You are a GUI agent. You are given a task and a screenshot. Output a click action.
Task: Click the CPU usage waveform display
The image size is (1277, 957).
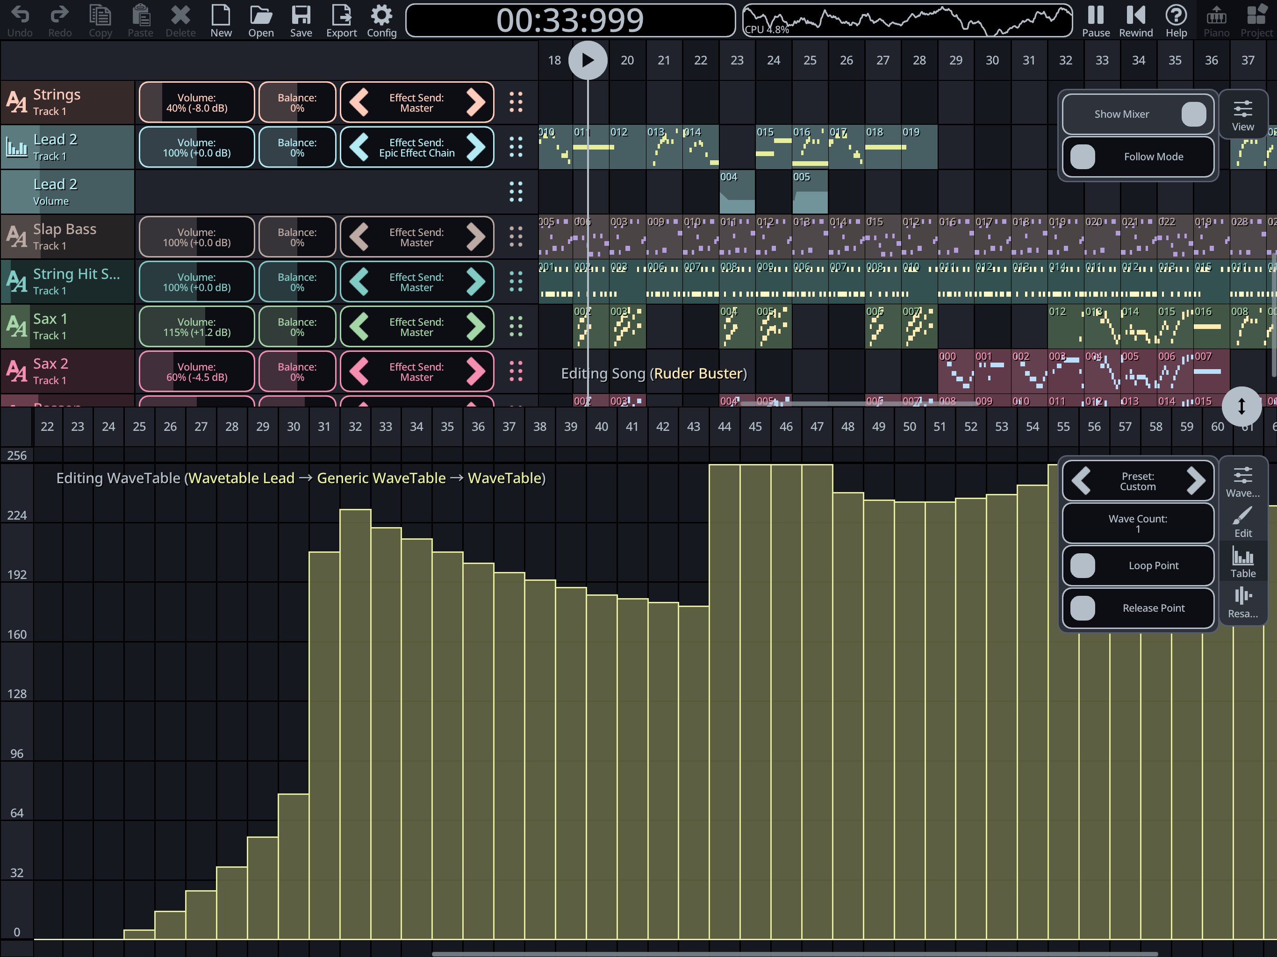[907, 20]
